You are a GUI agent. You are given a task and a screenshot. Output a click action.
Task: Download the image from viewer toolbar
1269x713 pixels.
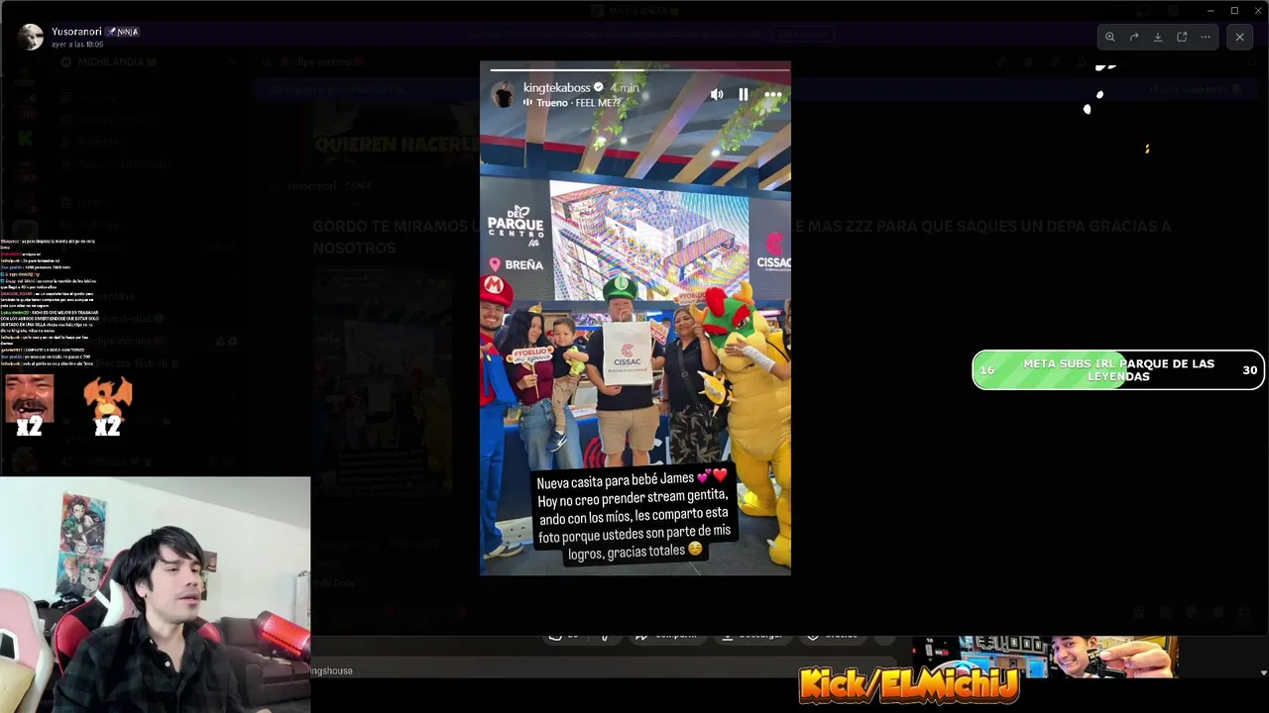[1158, 37]
